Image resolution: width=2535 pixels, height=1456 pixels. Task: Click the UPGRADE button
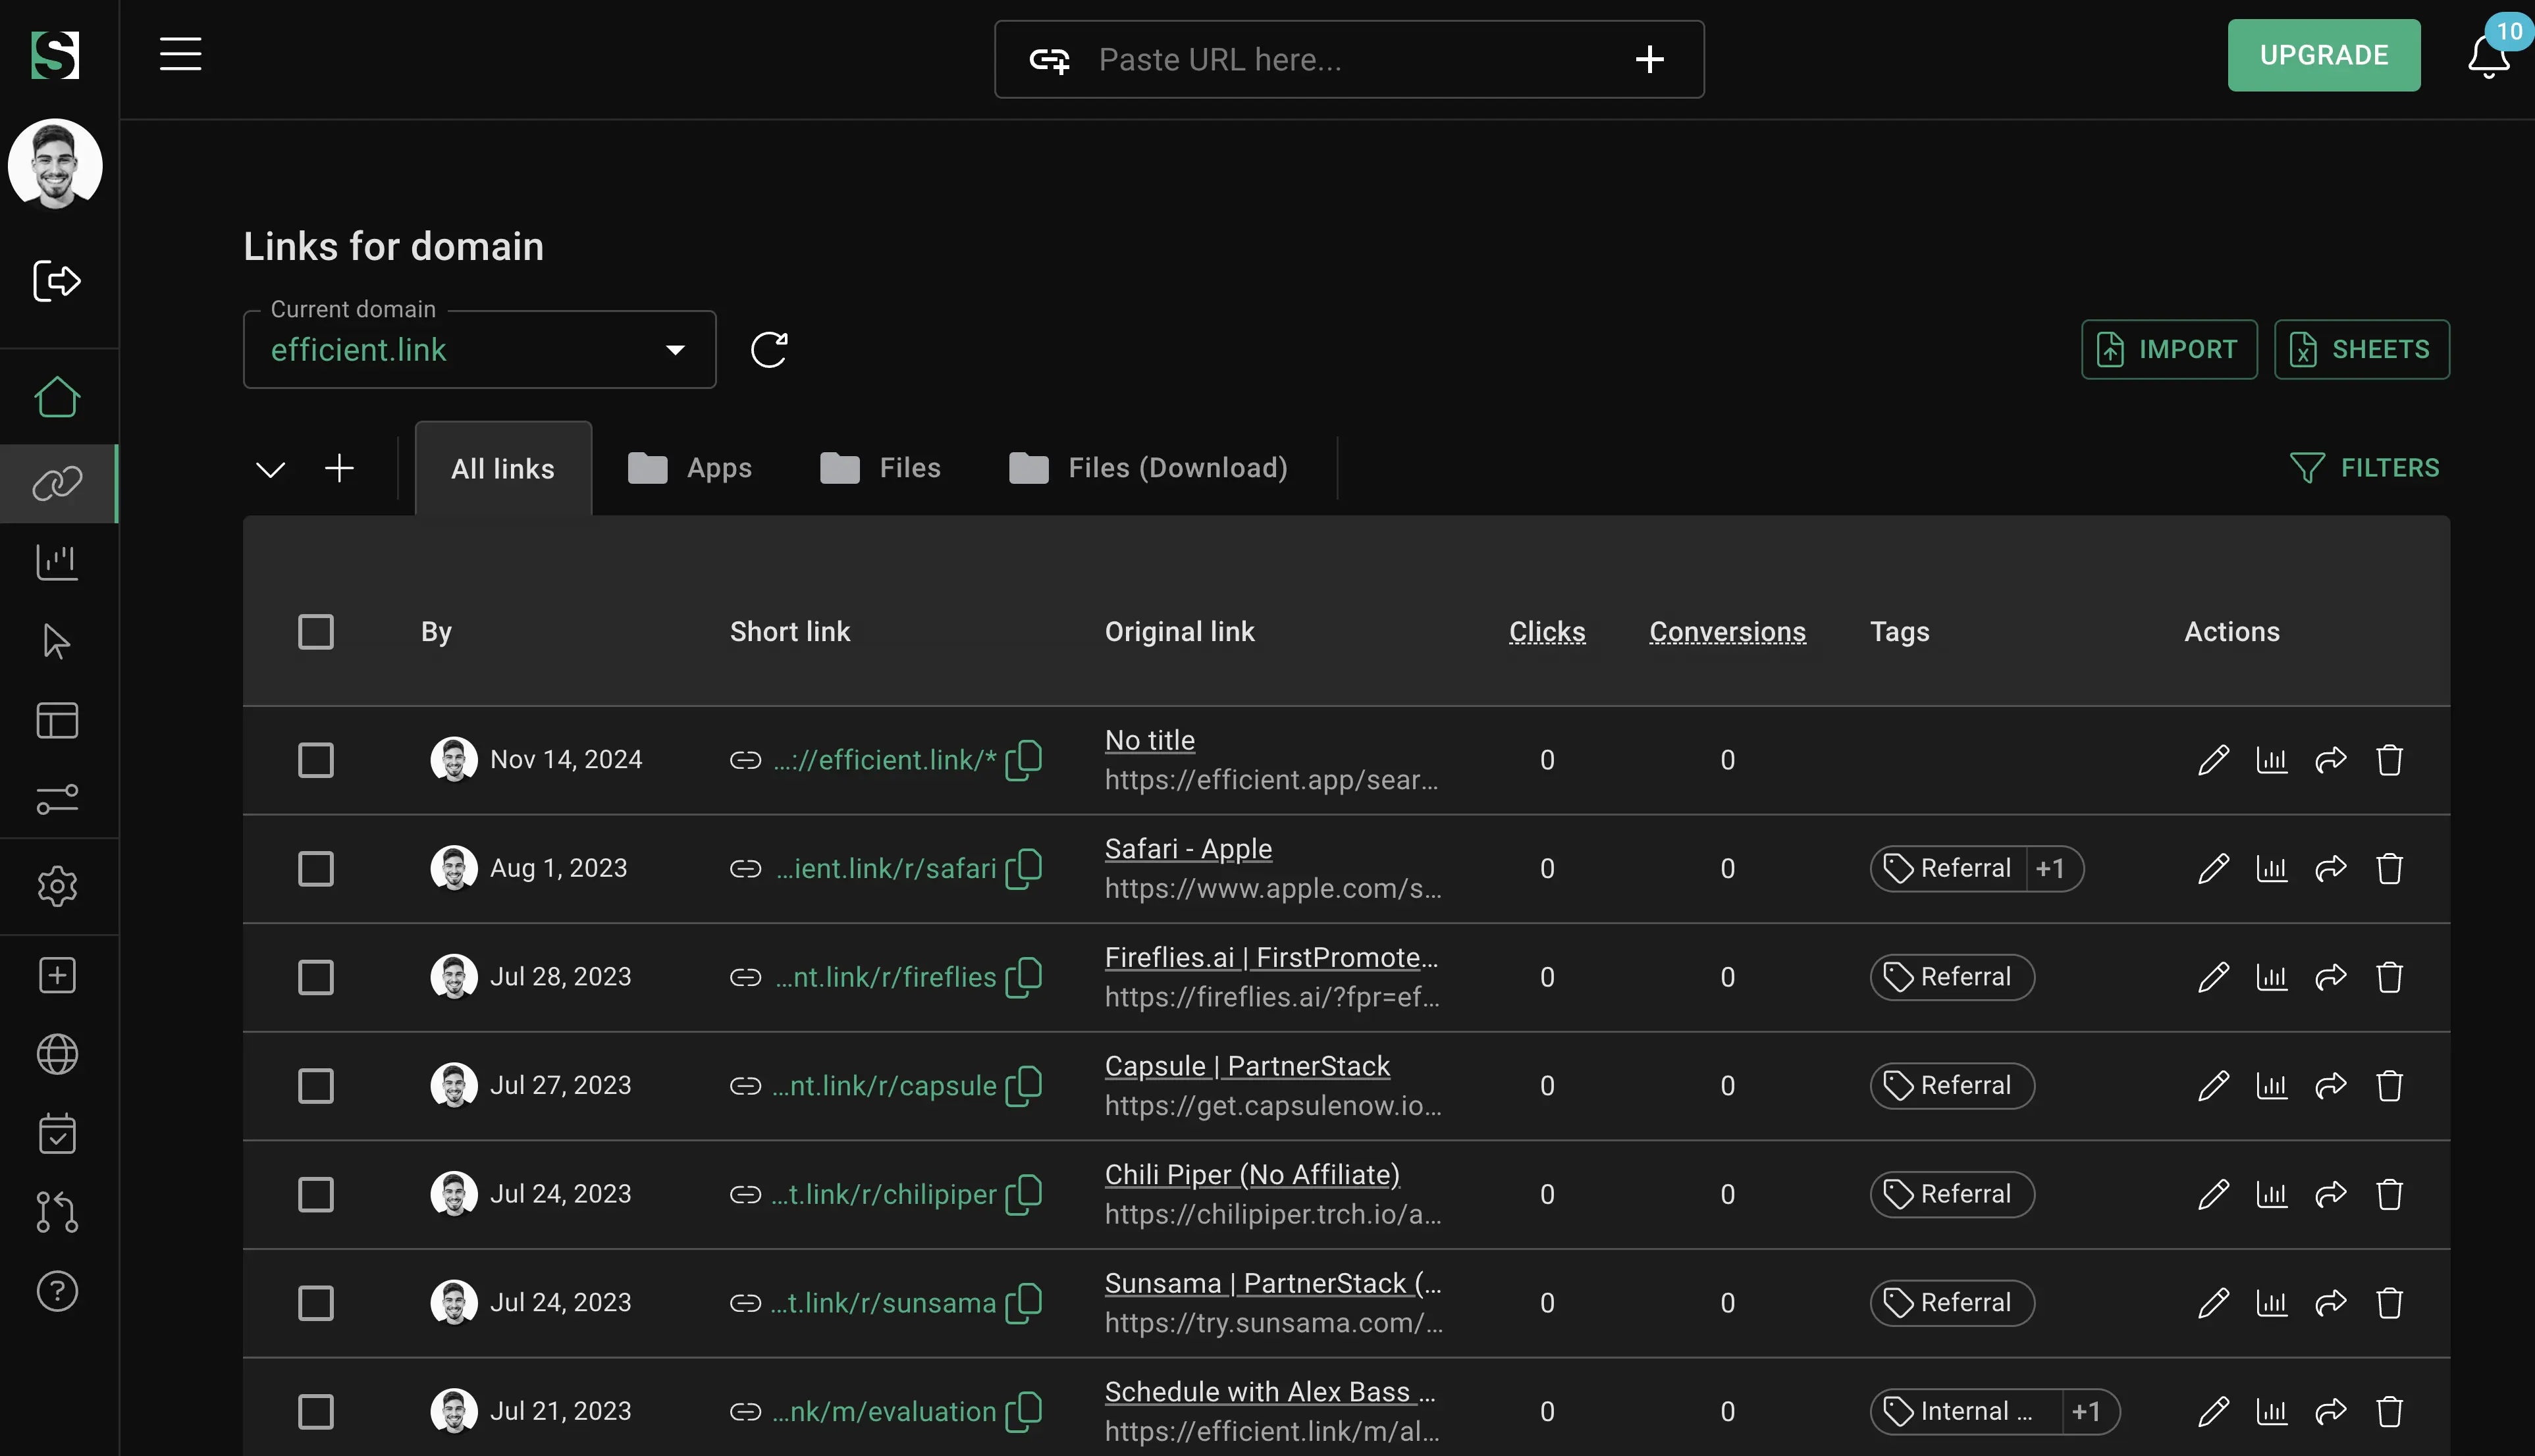pos(2323,55)
